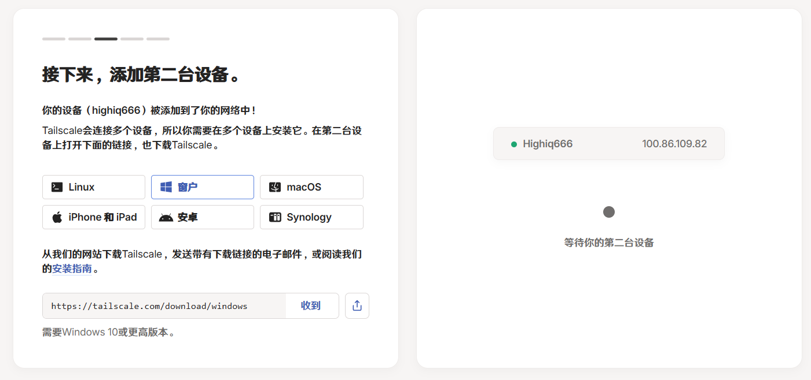Click the Synology icon

click(275, 217)
